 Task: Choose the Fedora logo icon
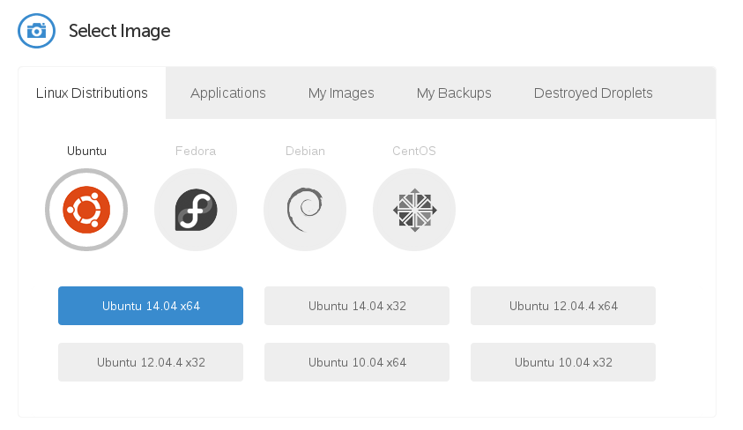[x=196, y=210]
